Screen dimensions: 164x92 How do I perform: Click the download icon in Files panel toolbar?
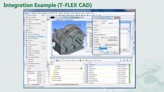(x=121, y=61)
